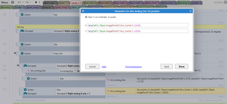Open the main Menu
Viewport: 227px width, 104px height.
pyautogui.click(x=5, y=3)
